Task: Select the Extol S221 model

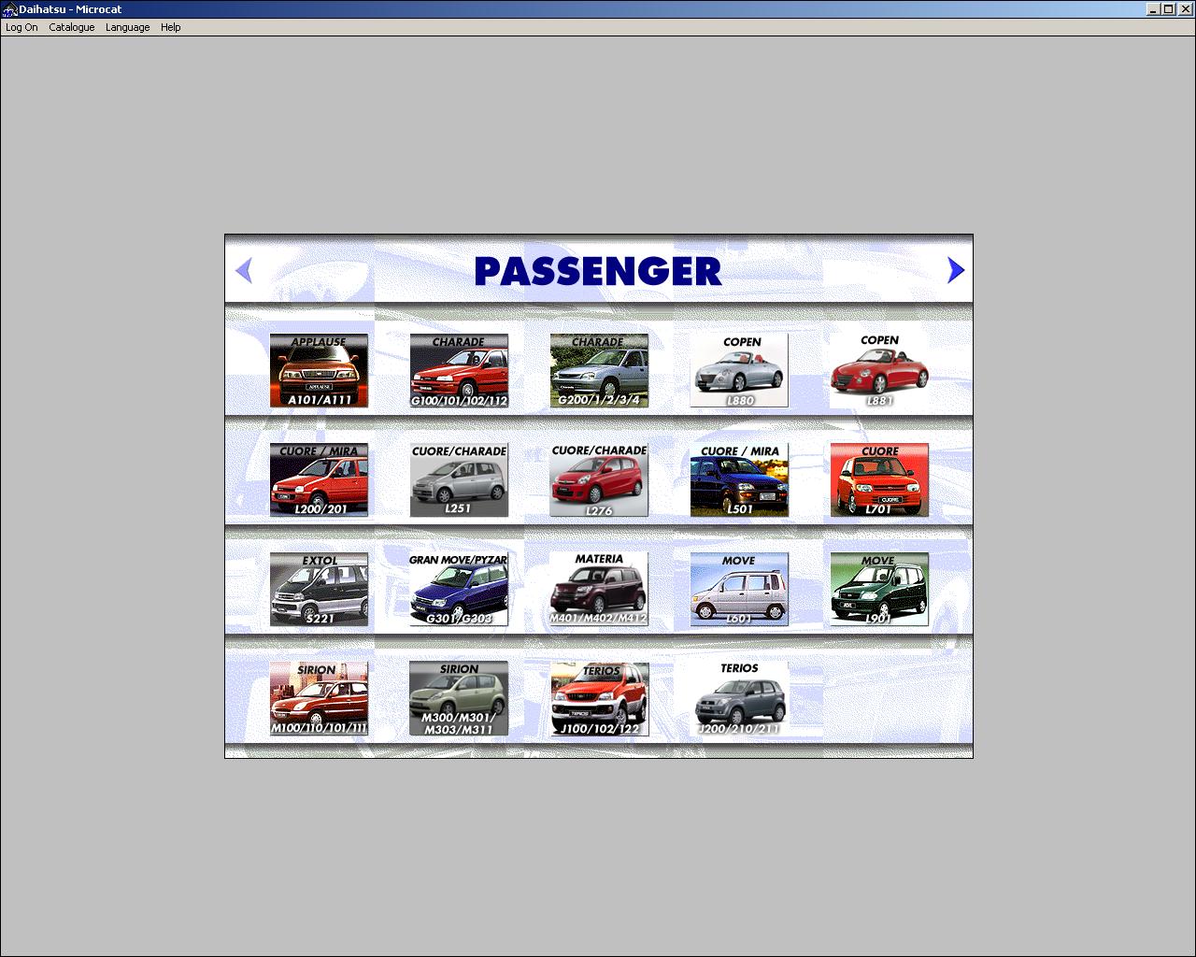Action: (319, 589)
